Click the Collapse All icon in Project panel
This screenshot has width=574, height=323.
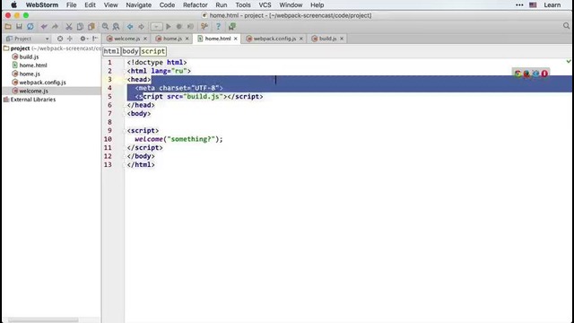point(70,39)
